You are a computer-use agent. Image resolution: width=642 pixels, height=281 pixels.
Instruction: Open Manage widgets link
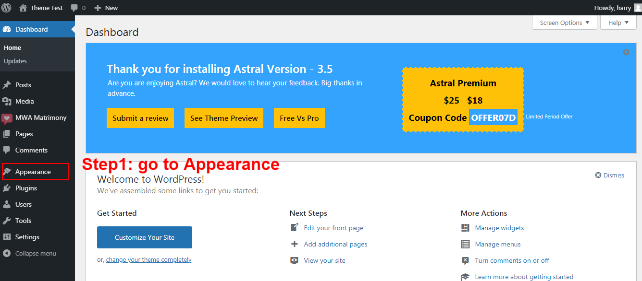click(x=499, y=228)
